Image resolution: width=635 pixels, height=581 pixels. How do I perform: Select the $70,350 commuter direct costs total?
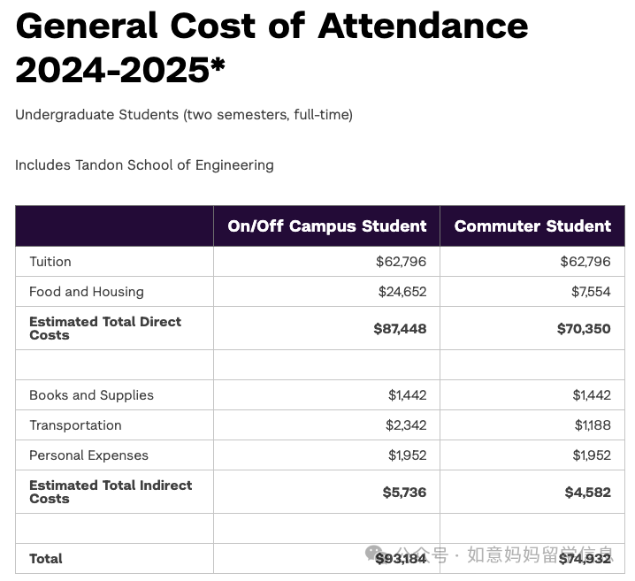coord(584,328)
